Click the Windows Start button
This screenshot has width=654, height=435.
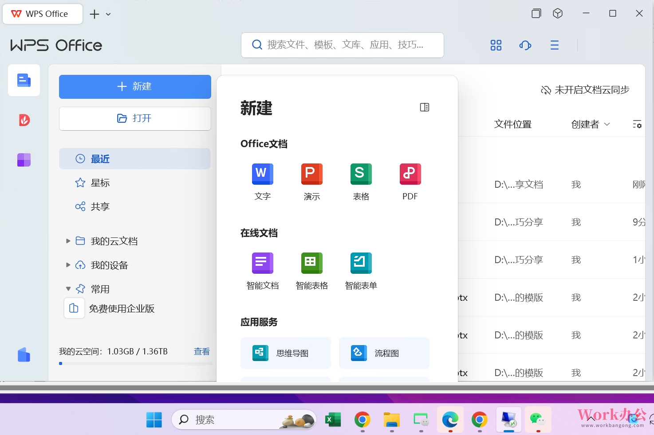point(154,419)
